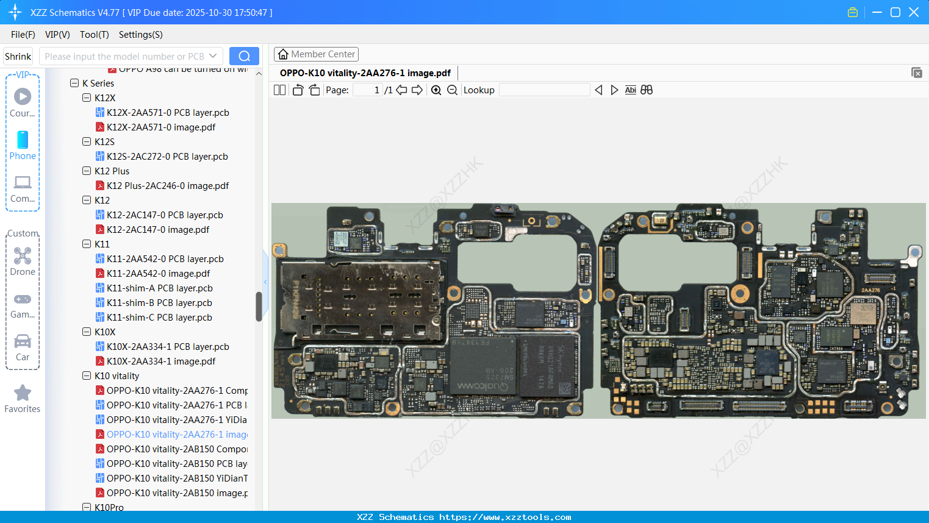Zoom in on the PDF image

[x=436, y=90]
